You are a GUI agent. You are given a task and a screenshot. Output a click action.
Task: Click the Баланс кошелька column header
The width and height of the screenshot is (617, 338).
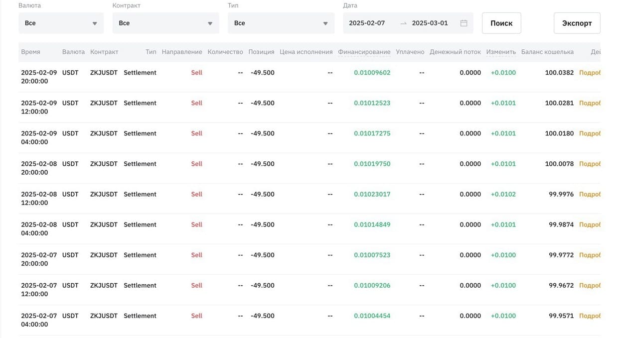[x=547, y=52]
